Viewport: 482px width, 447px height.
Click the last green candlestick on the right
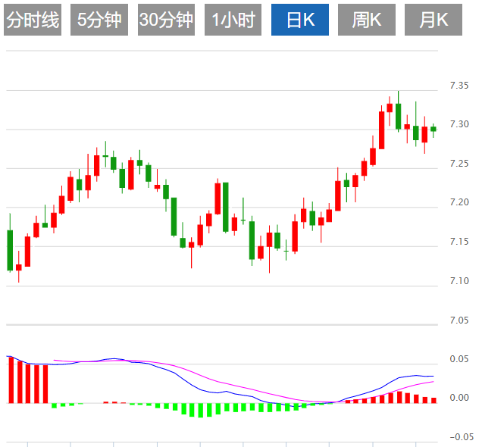pos(433,129)
